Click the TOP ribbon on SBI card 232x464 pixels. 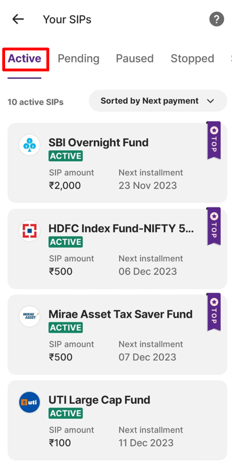click(x=214, y=141)
